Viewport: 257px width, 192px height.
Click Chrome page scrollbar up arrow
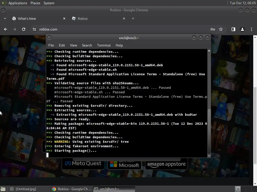click(255, 37)
